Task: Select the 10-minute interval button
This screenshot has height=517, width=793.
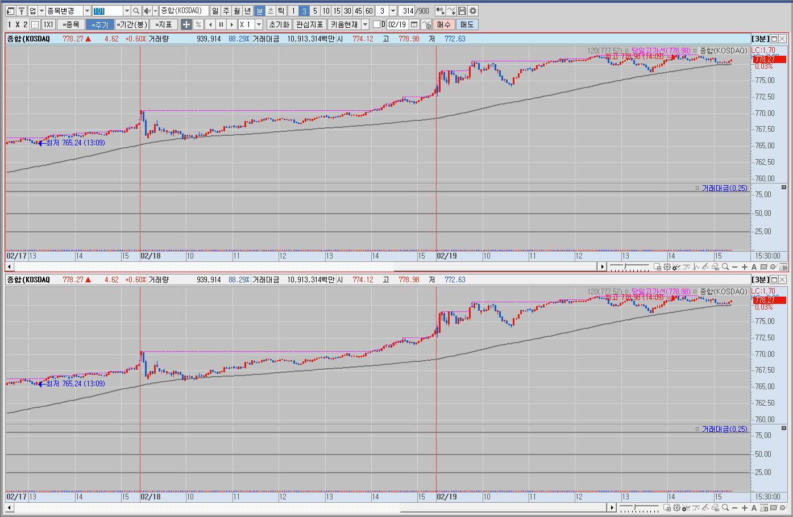Action: click(326, 11)
